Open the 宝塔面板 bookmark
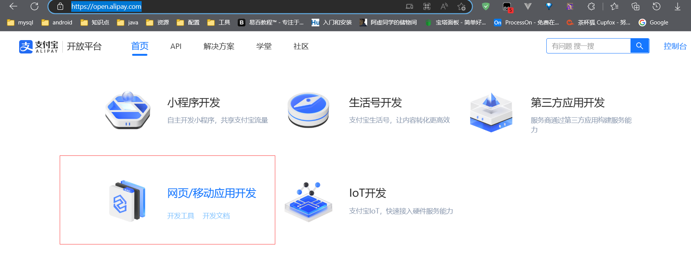 tap(456, 23)
